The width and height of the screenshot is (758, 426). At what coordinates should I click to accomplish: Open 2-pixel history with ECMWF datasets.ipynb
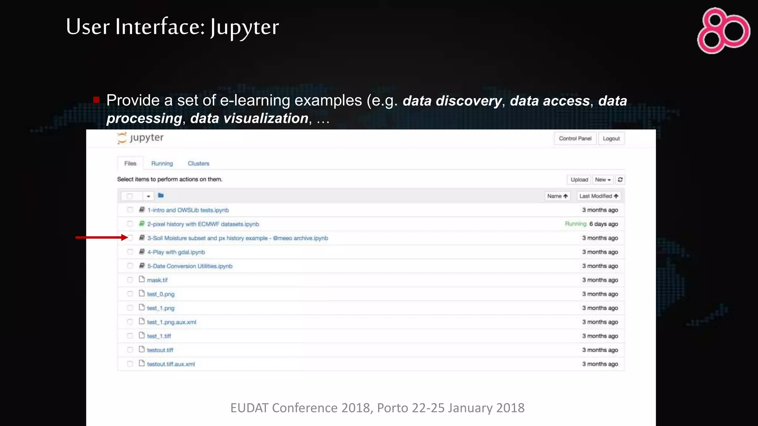pos(203,224)
